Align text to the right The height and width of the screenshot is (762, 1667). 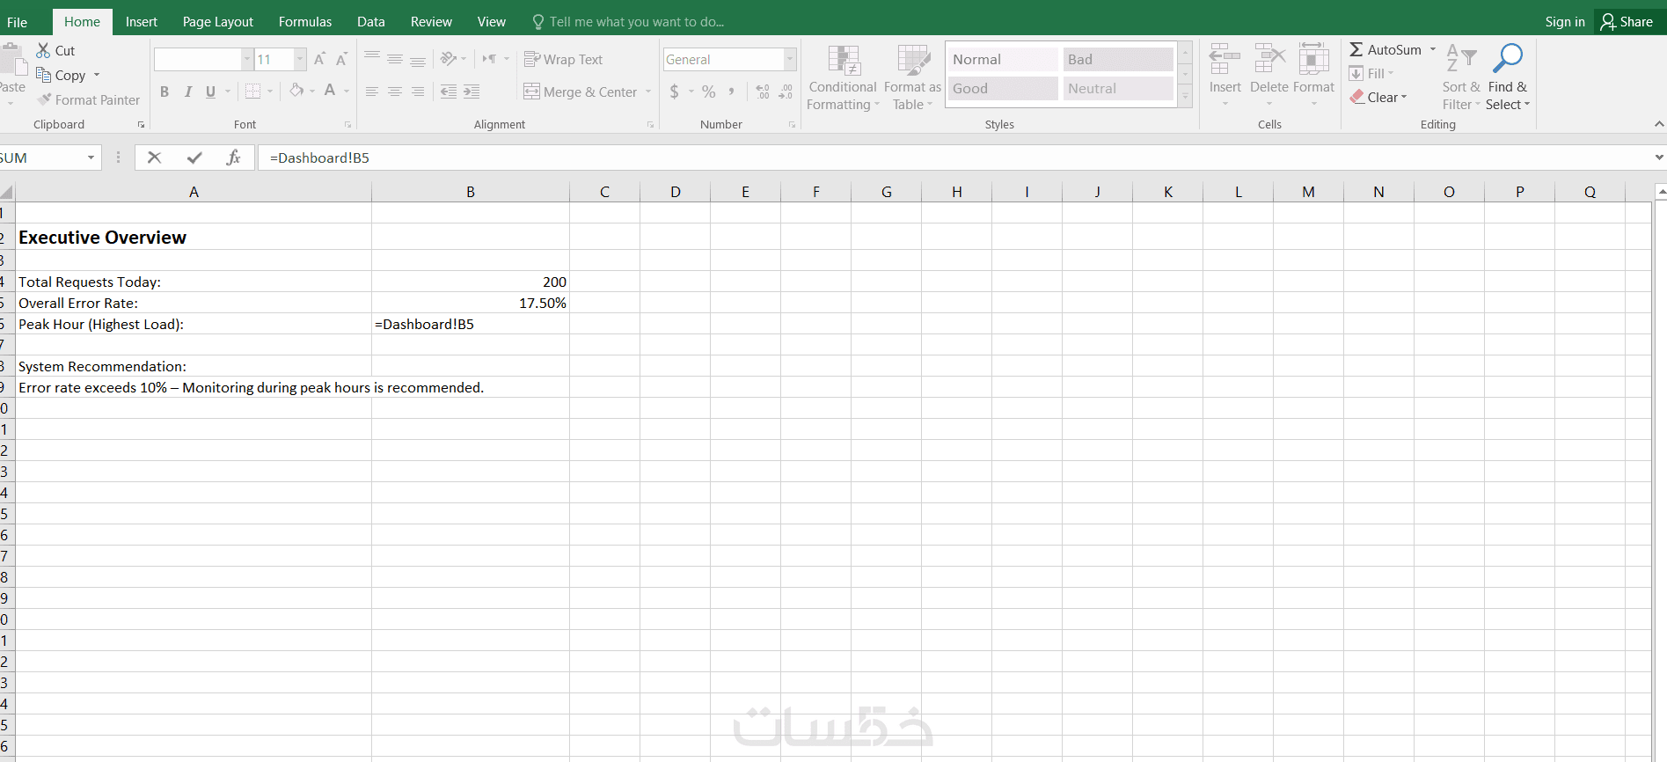[418, 92]
